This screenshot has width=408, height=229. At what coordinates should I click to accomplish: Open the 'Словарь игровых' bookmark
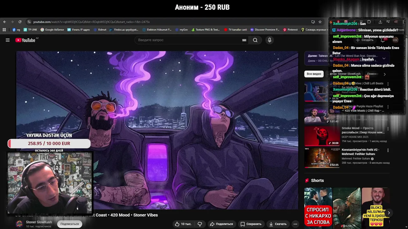[x=315, y=30]
